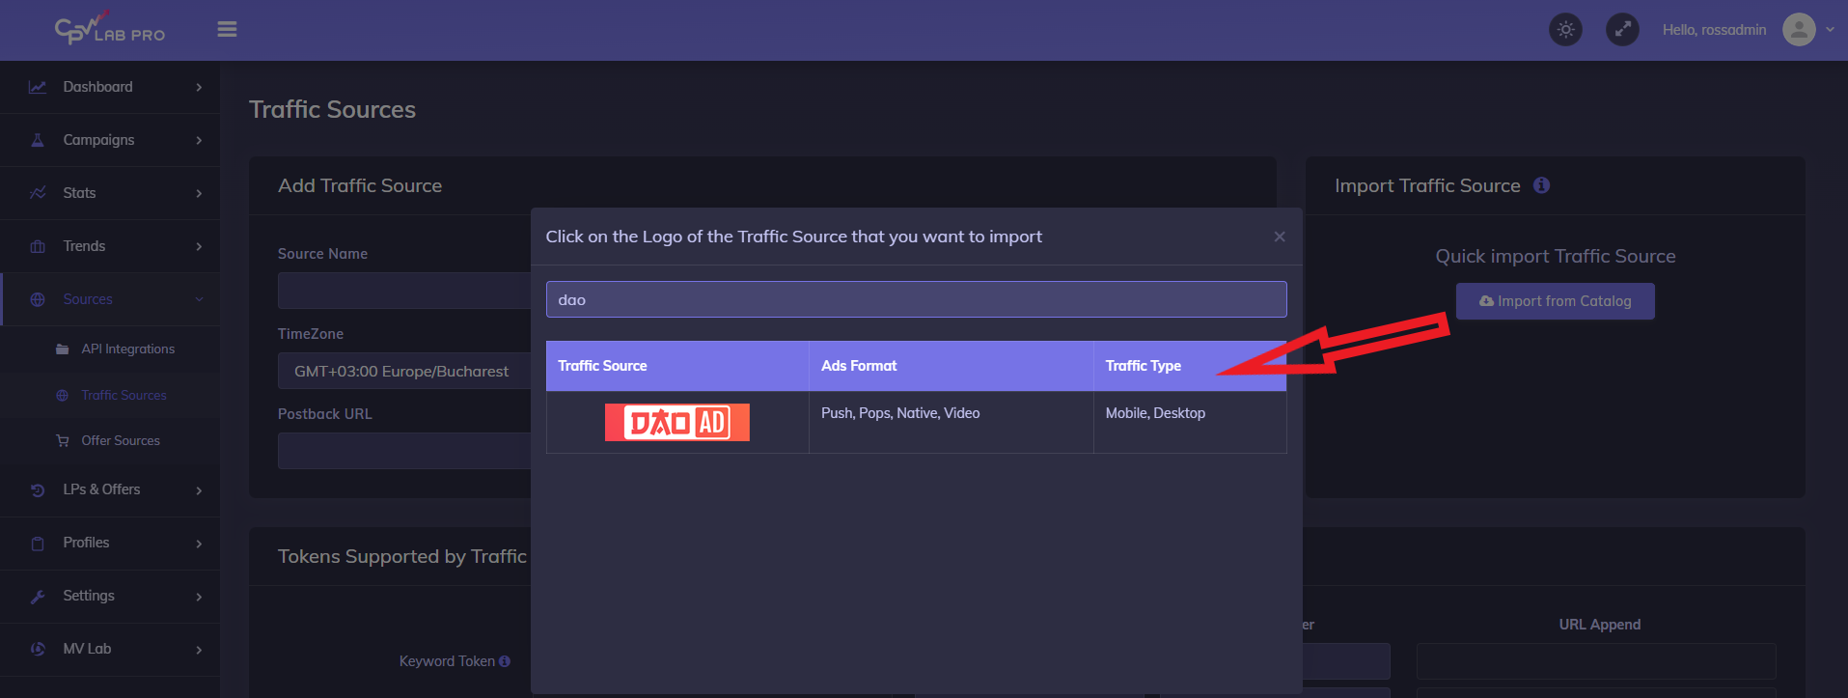Expand the Profiles menu chevron
Screen dimensions: 1848x698
[199, 544]
